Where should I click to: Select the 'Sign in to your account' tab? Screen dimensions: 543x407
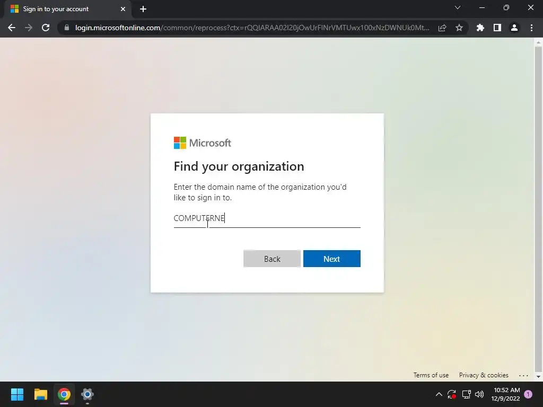(68, 9)
